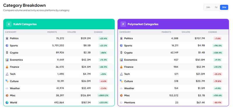Click the Kalshi Weather cloud icon
Screen dimensions: 233x108
[7, 88]
